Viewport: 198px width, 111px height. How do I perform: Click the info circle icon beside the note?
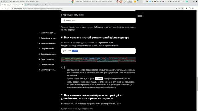pyautogui.click(x=63, y=68)
